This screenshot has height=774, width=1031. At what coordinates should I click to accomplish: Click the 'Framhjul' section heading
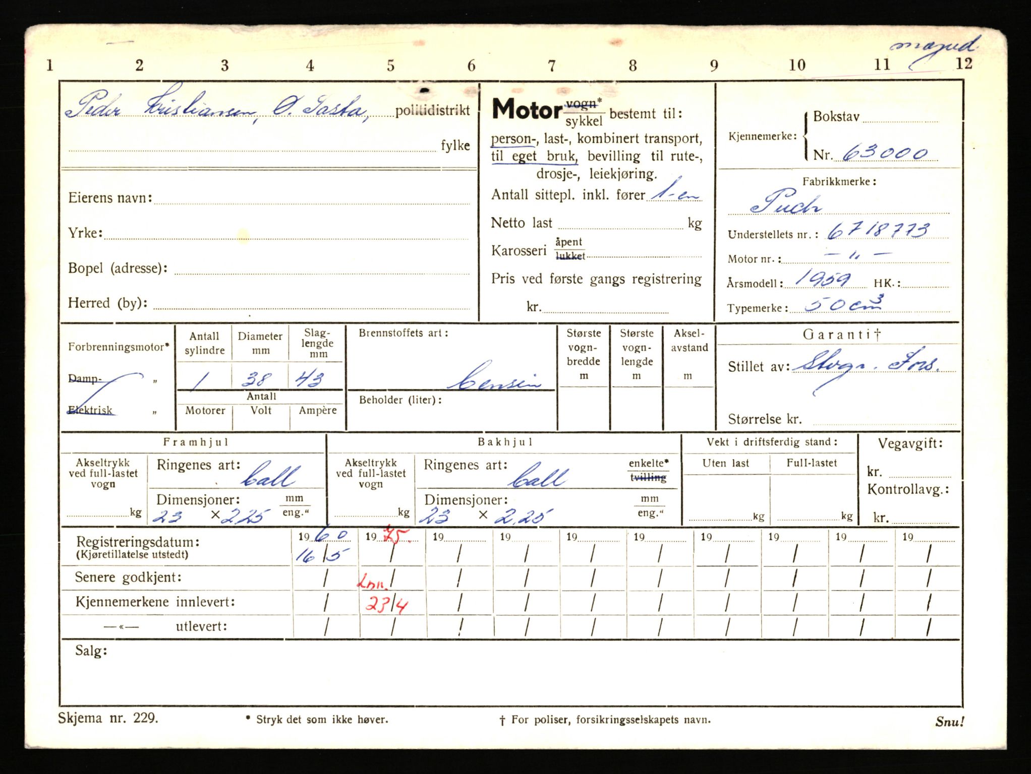tap(196, 442)
